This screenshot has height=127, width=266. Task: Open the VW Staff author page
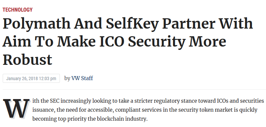[x=82, y=78]
